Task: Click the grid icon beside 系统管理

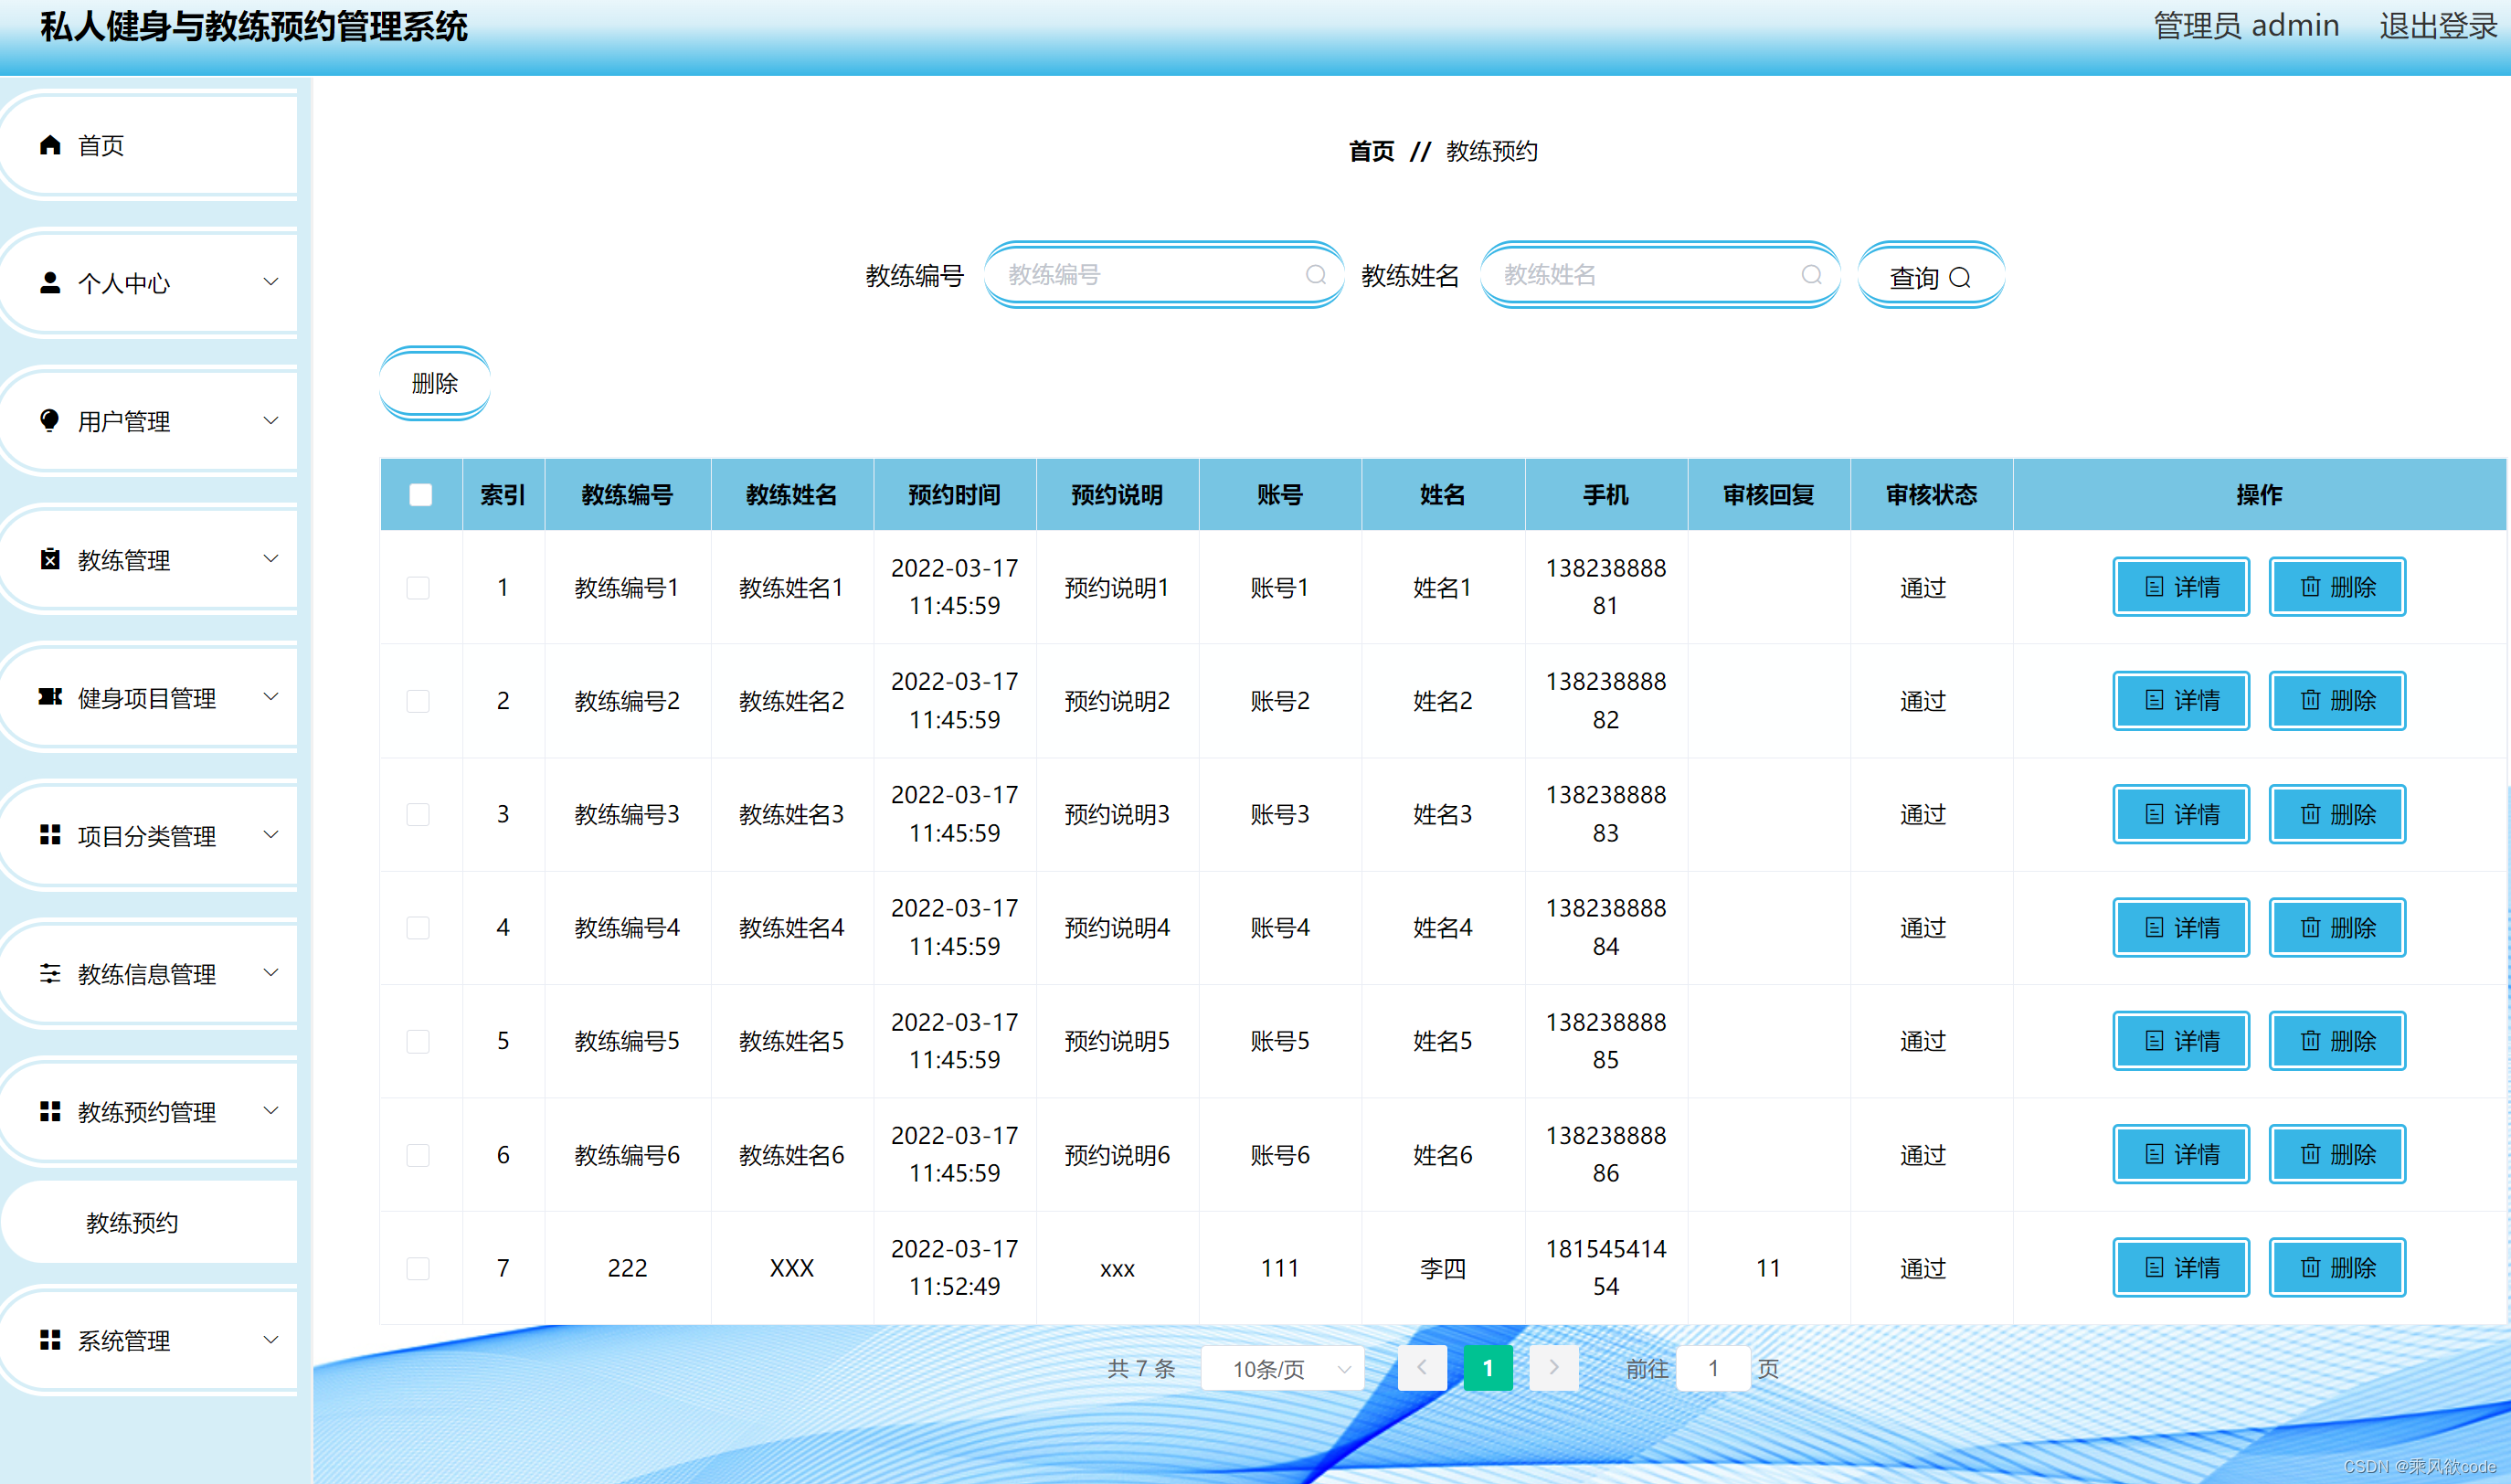Action: 50,1340
